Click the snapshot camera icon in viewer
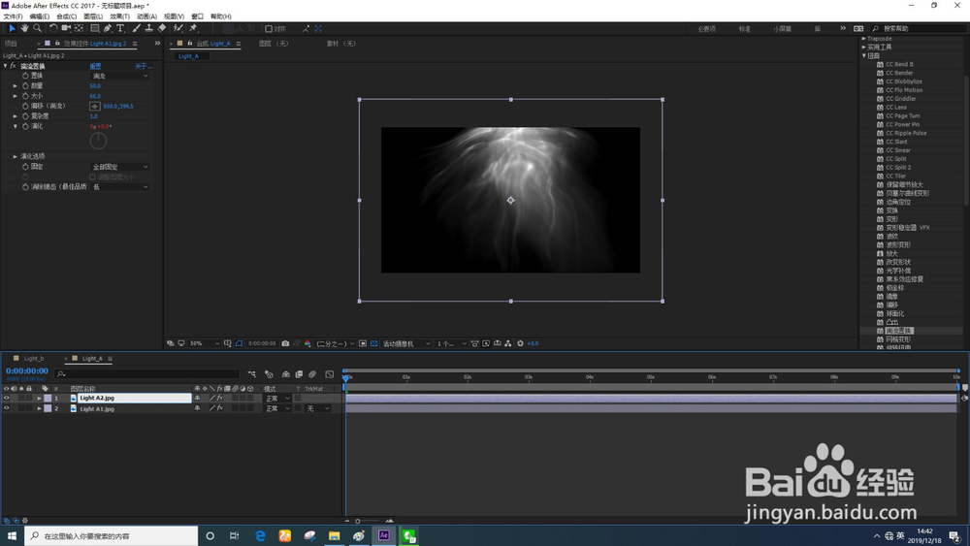 (285, 343)
